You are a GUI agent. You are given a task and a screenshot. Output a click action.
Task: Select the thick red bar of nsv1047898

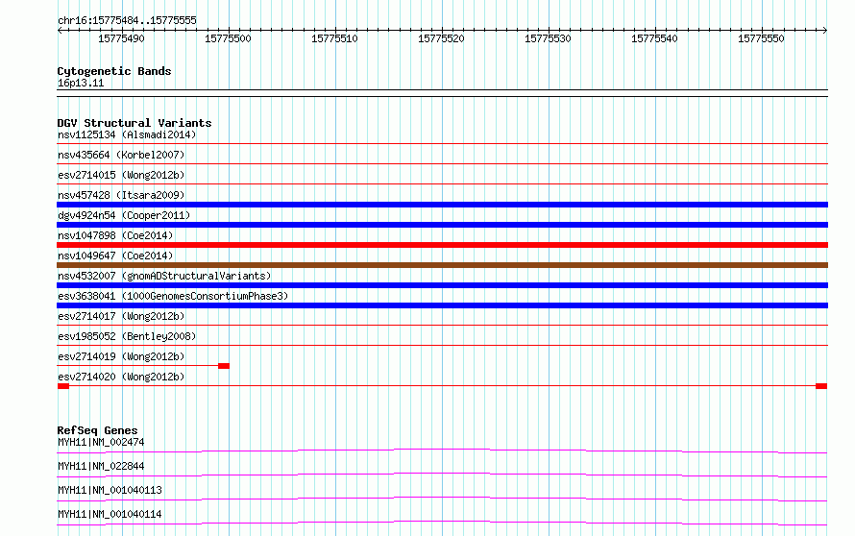click(x=442, y=245)
